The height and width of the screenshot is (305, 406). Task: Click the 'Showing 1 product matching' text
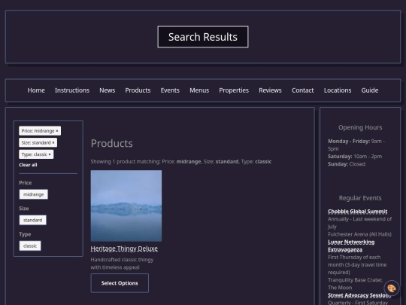(x=181, y=162)
